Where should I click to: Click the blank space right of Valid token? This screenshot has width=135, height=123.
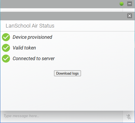(x=85, y=48)
